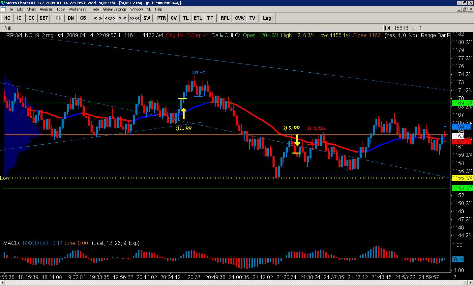Click the "DF:15818" status text

pyautogui.click(x=397, y=28)
